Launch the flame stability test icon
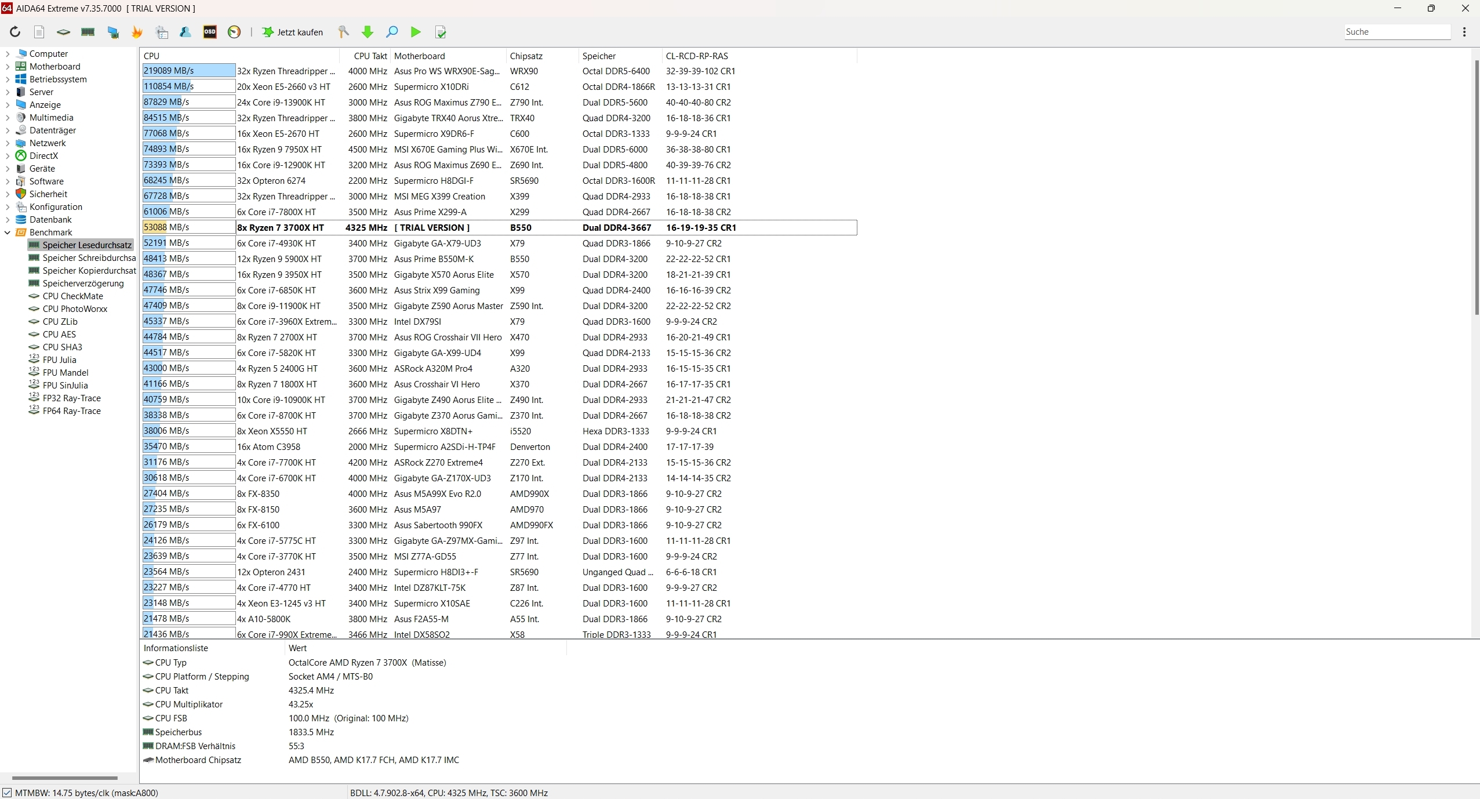The width and height of the screenshot is (1480, 799). (137, 32)
